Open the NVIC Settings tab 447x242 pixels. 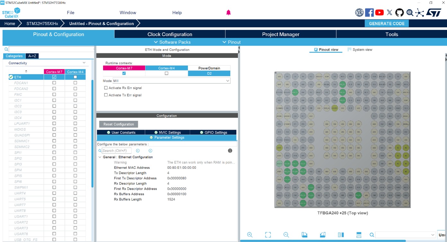[167, 132]
